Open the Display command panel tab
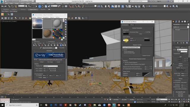The height and width of the screenshot is (107, 190). 185,22
